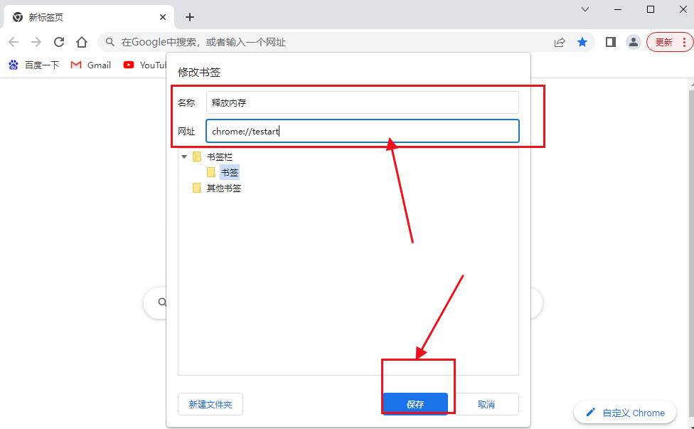The height and width of the screenshot is (429, 694).
Task: Select the 新标签页 tab
Action: pos(88,17)
